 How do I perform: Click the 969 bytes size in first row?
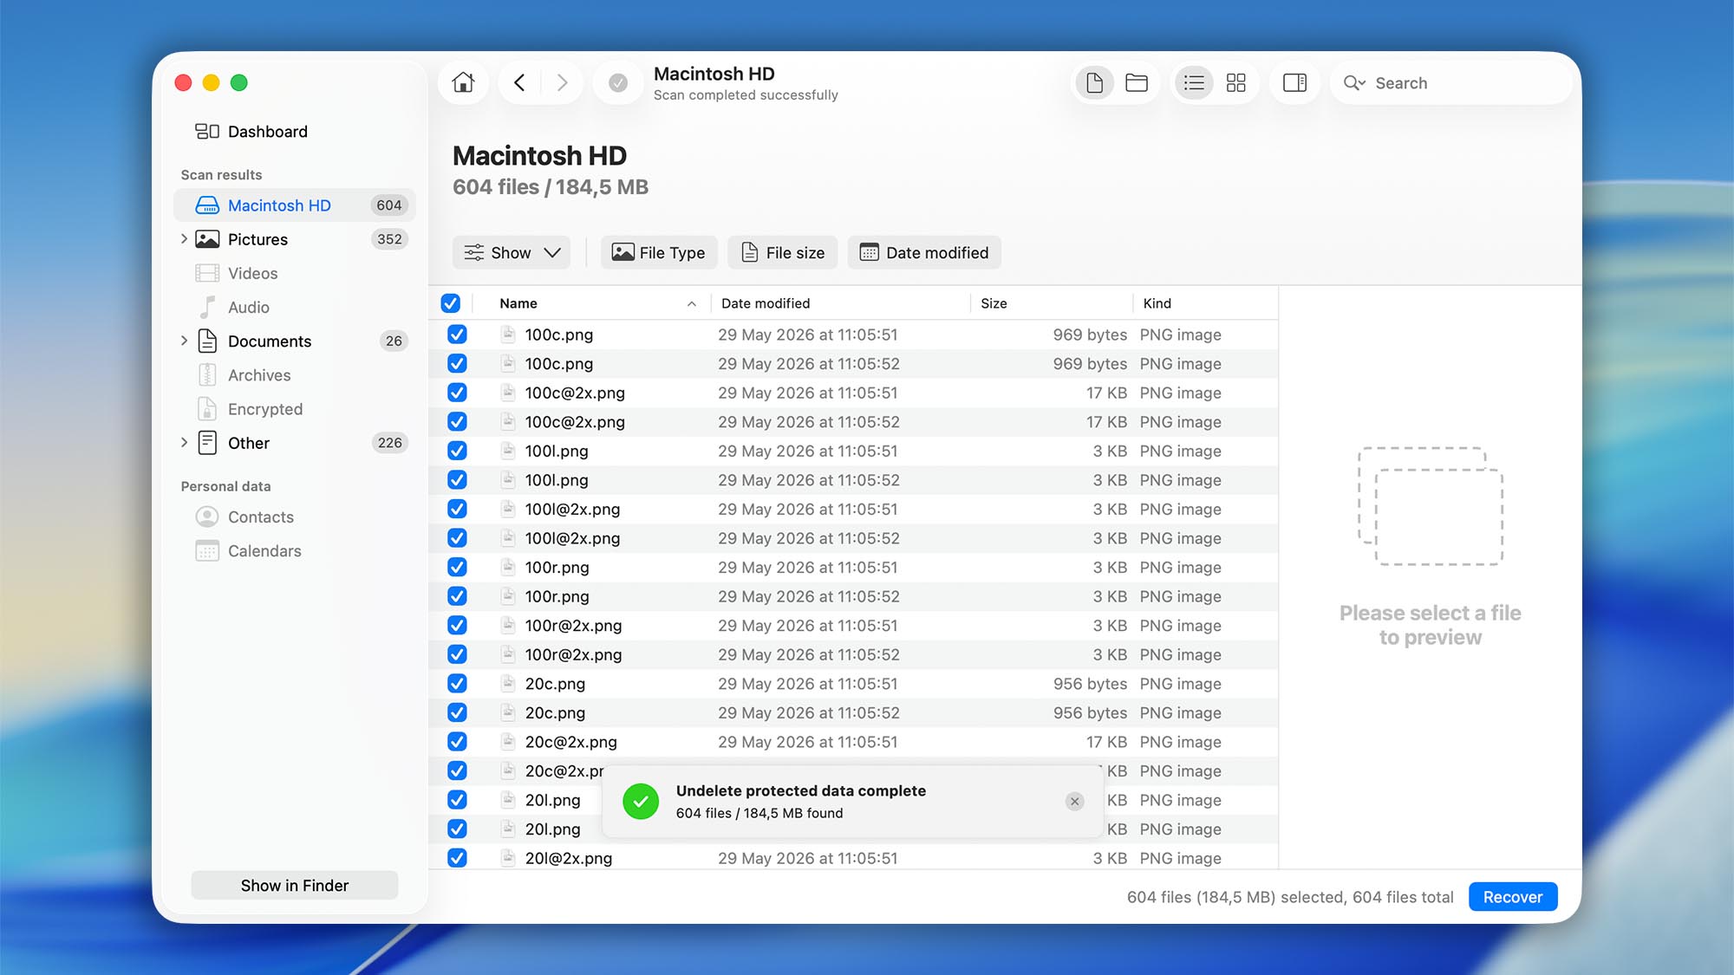tap(1090, 335)
